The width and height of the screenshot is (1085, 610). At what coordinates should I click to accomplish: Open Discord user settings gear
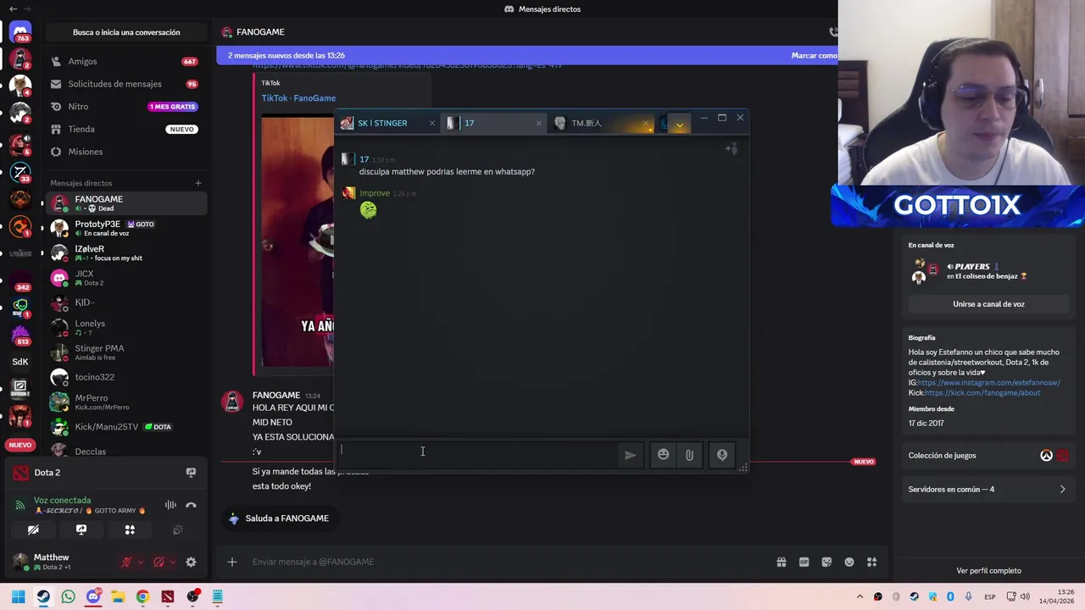pos(191,562)
